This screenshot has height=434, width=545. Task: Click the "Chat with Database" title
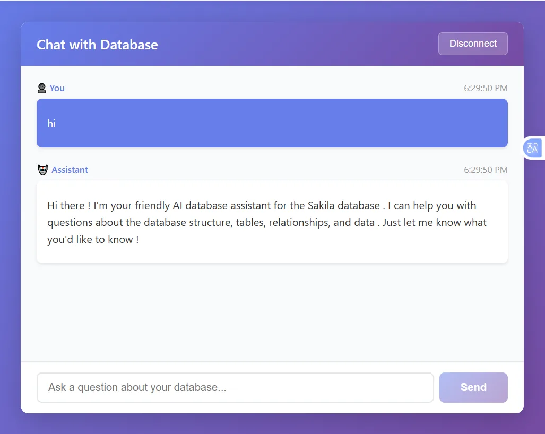pyautogui.click(x=97, y=45)
